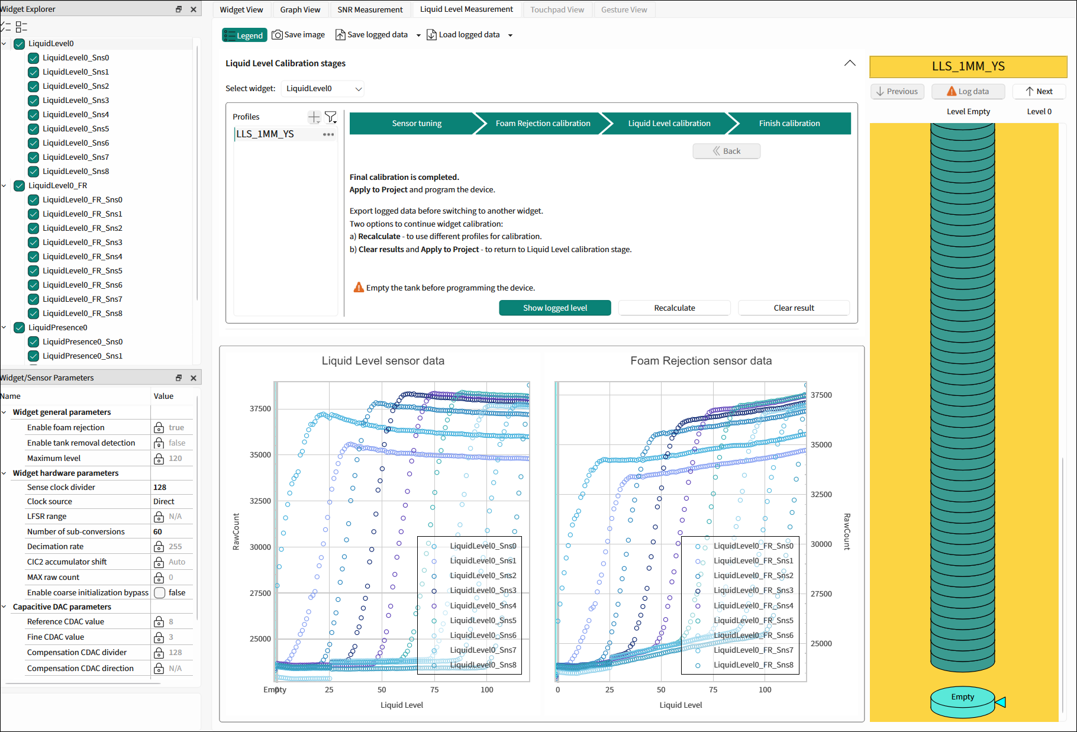Click the Load logged data icon
Screen dimensions: 1077x732
point(432,35)
